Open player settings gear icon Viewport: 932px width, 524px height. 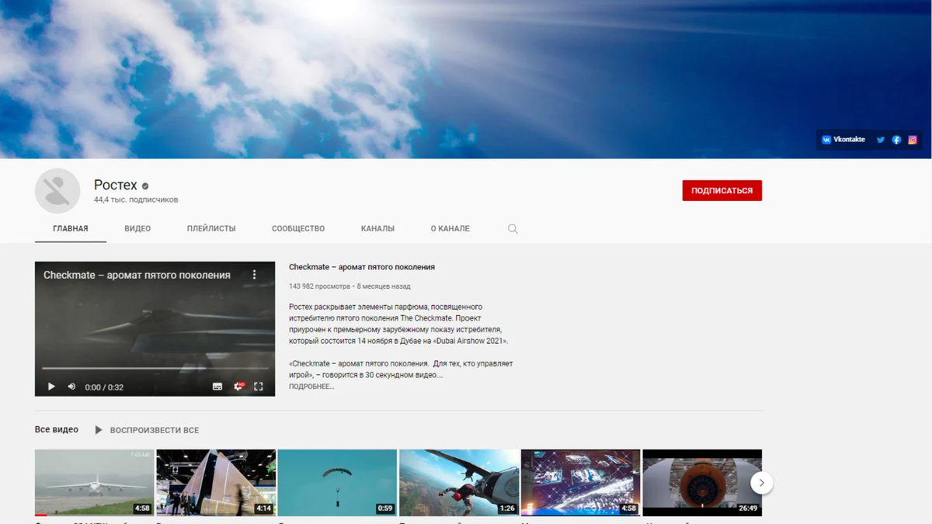coord(238,387)
